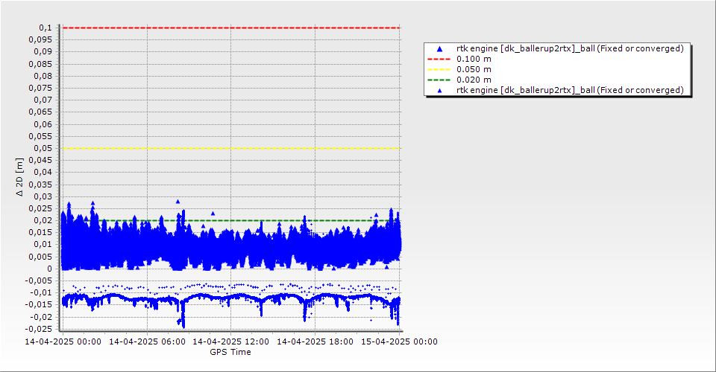Click the 15-04-2025 00:00 time label
Viewport: 716px width, 372px height.
pos(399,341)
